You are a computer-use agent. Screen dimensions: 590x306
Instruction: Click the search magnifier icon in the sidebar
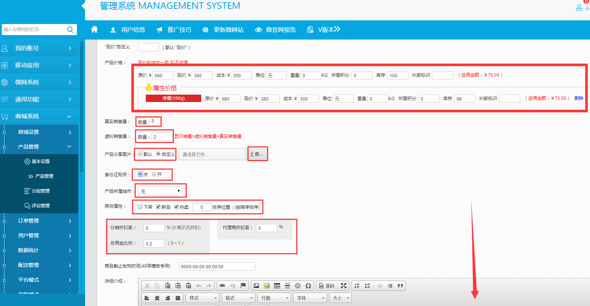pos(70,30)
